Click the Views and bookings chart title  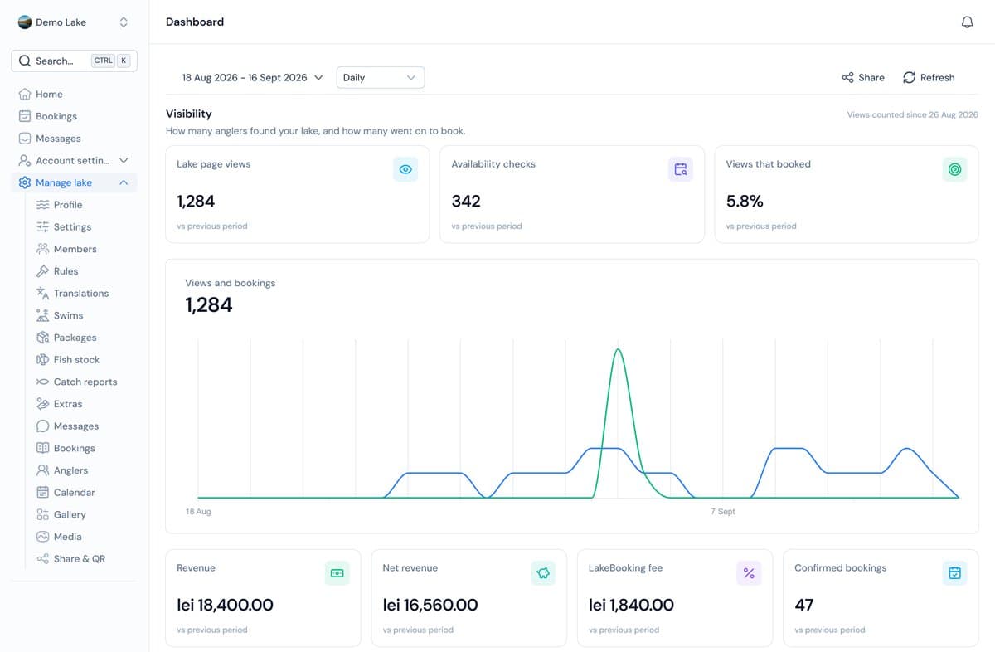(231, 283)
